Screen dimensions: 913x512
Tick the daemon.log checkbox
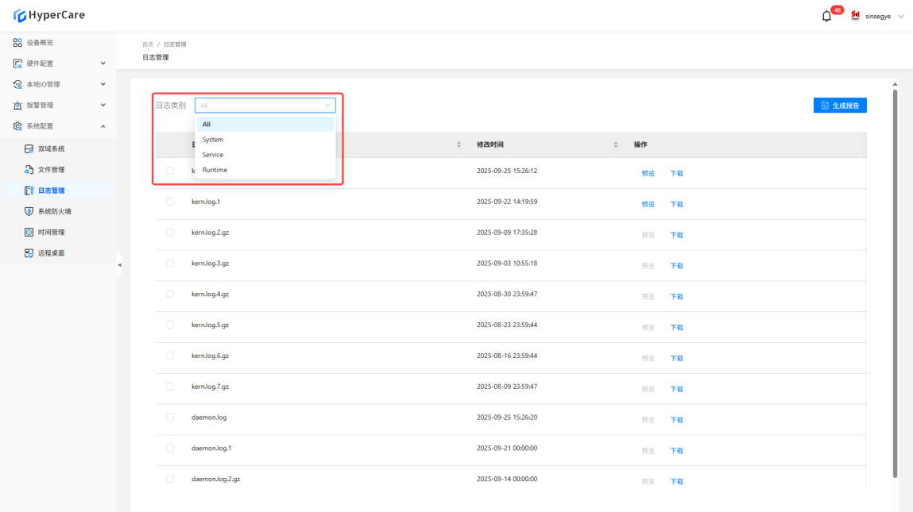pos(169,417)
